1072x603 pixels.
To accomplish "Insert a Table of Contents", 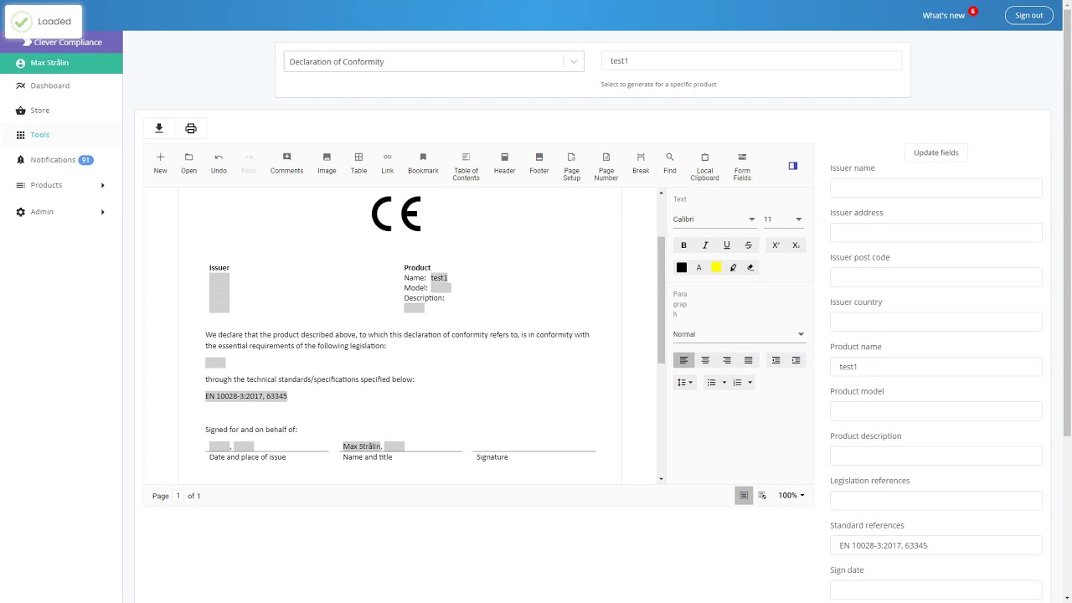I will tap(466, 167).
